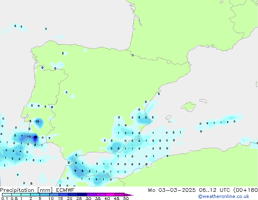Click the above-50 mm legend arrow tip
This screenshot has width=258, height=200.
pos(129,195)
